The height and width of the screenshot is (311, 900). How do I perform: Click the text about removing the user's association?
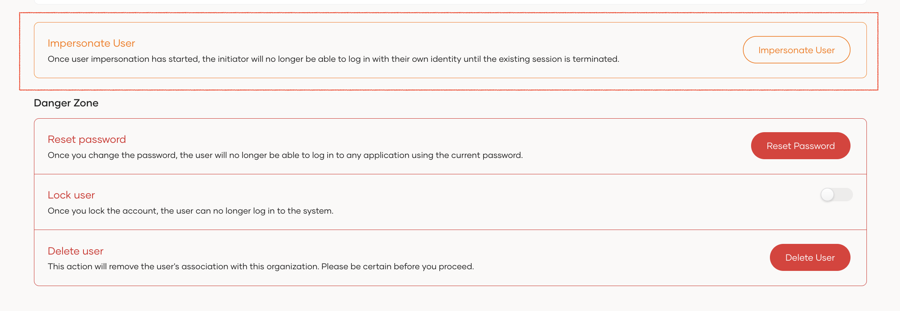coord(261,266)
